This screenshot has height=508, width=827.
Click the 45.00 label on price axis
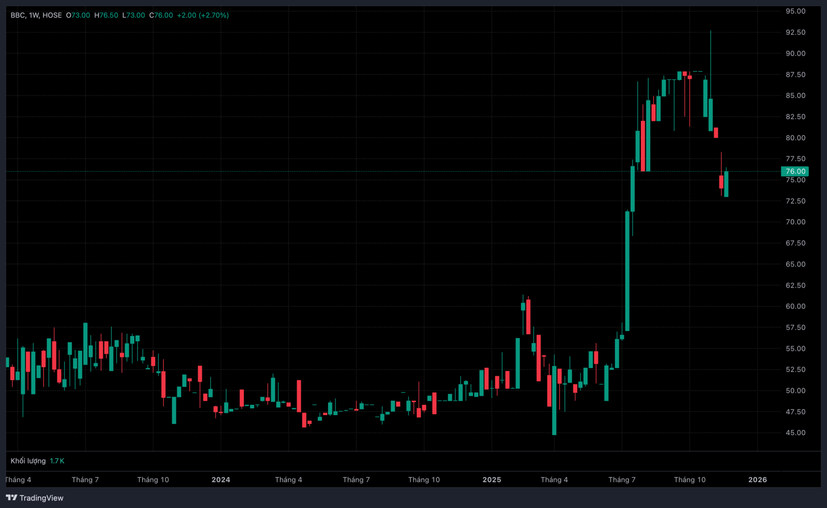(x=795, y=433)
